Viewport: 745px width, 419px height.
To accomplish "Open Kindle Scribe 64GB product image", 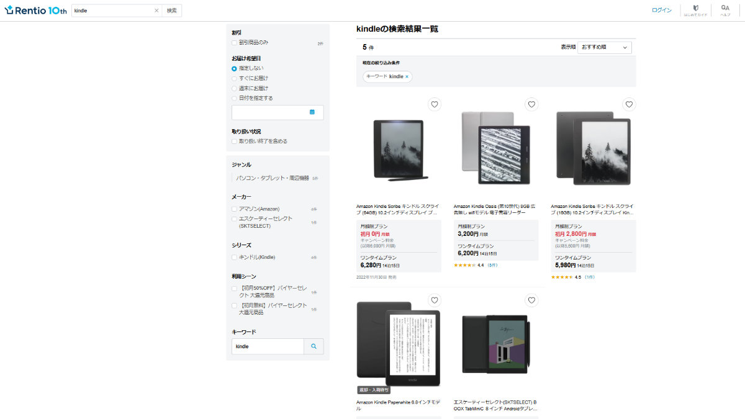I will [x=399, y=151].
